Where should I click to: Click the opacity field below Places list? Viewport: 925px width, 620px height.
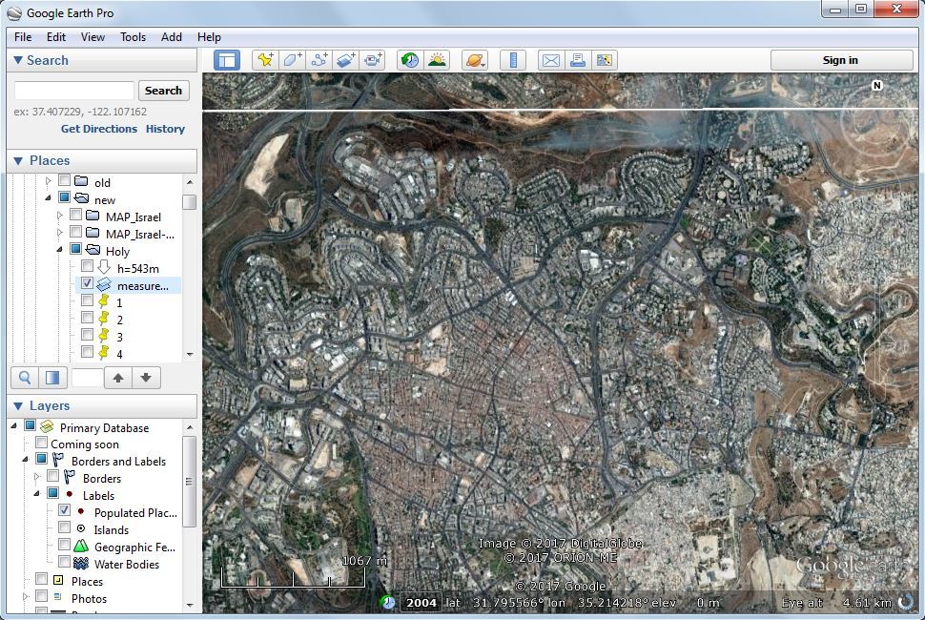click(87, 378)
